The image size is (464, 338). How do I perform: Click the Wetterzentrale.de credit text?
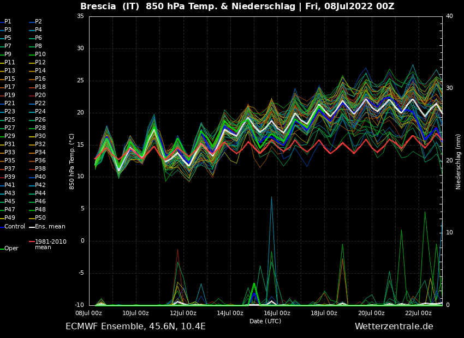(394, 327)
